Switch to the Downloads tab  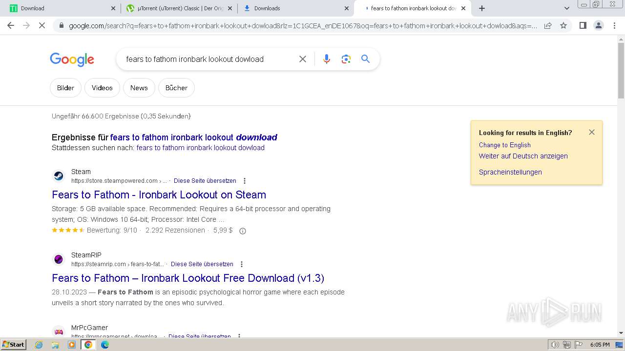(295, 8)
